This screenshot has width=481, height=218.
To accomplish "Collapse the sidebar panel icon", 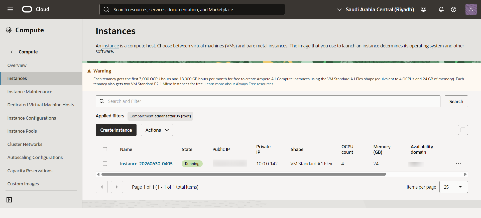I will (x=9, y=200).
